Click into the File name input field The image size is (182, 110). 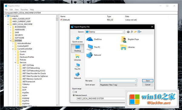[117, 81]
